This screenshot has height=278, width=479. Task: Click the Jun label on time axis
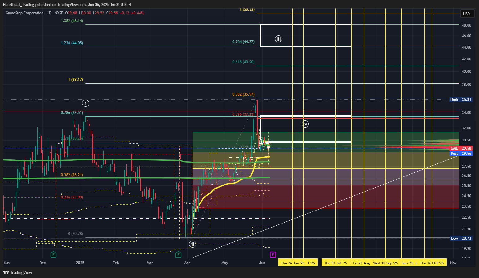coord(262,263)
